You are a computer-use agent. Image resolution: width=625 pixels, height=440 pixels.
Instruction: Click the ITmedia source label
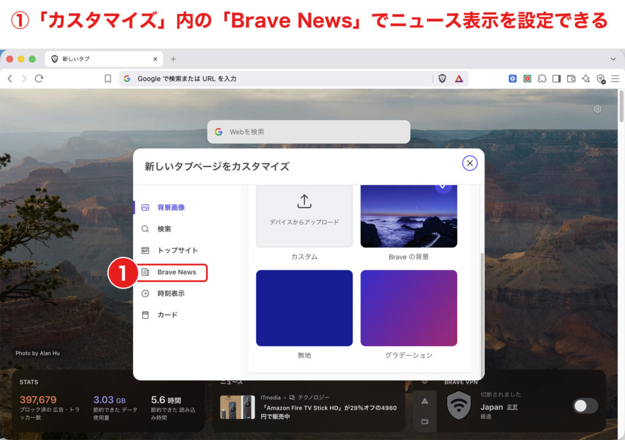click(270, 397)
